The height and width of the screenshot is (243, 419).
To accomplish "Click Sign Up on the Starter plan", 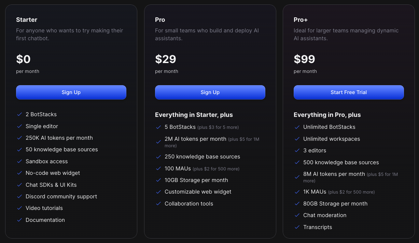I will click(x=71, y=92).
